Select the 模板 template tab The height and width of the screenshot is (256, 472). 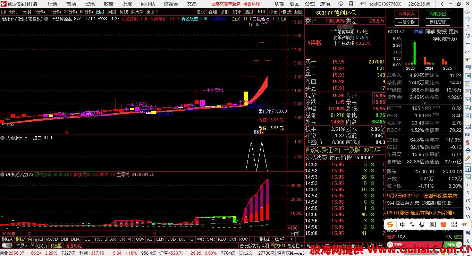(x=279, y=239)
